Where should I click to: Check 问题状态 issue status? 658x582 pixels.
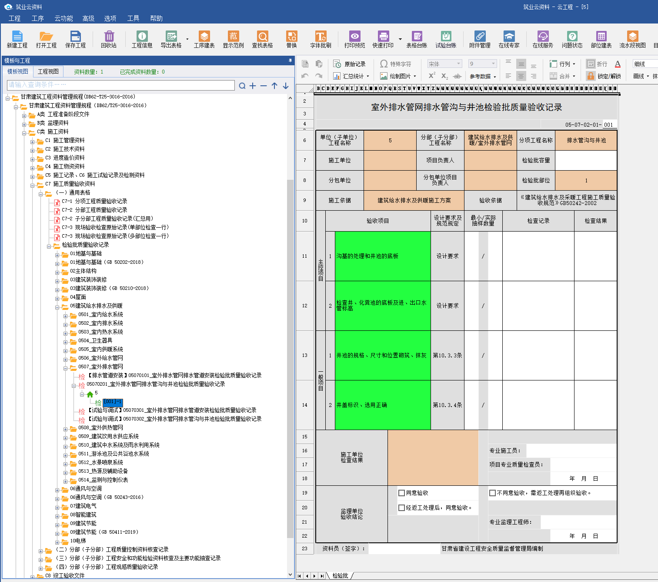coord(572,39)
